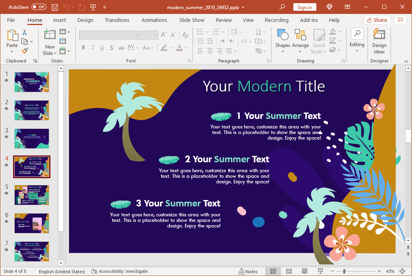
Task: Click the Reset slide icon
Action: 63,41
